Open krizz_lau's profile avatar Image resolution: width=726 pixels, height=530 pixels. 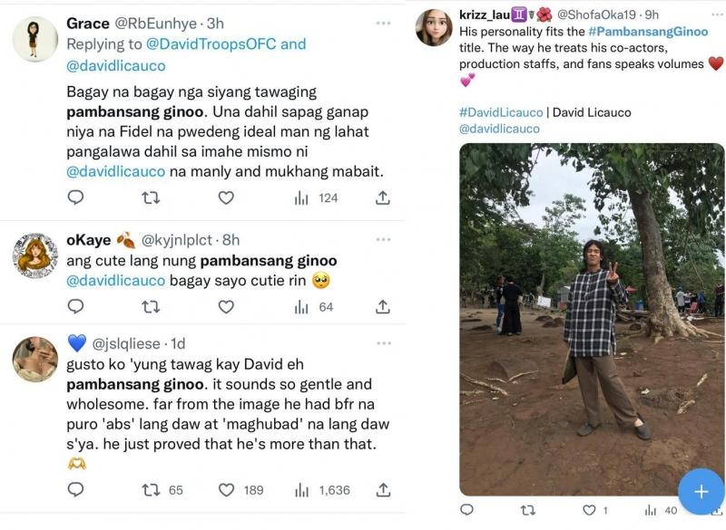pyautogui.click(x=434, y=27)
